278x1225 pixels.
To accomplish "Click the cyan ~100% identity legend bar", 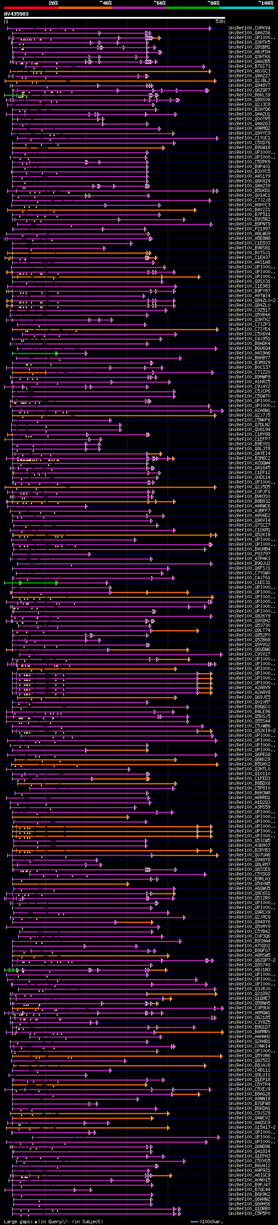I will tap(247, 8).
